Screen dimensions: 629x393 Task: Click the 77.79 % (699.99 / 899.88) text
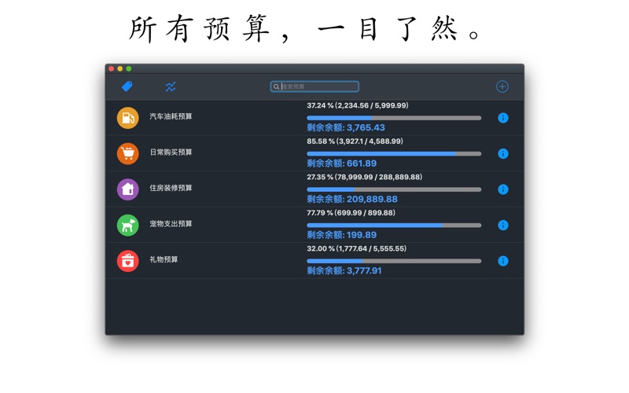click(351, 212)
